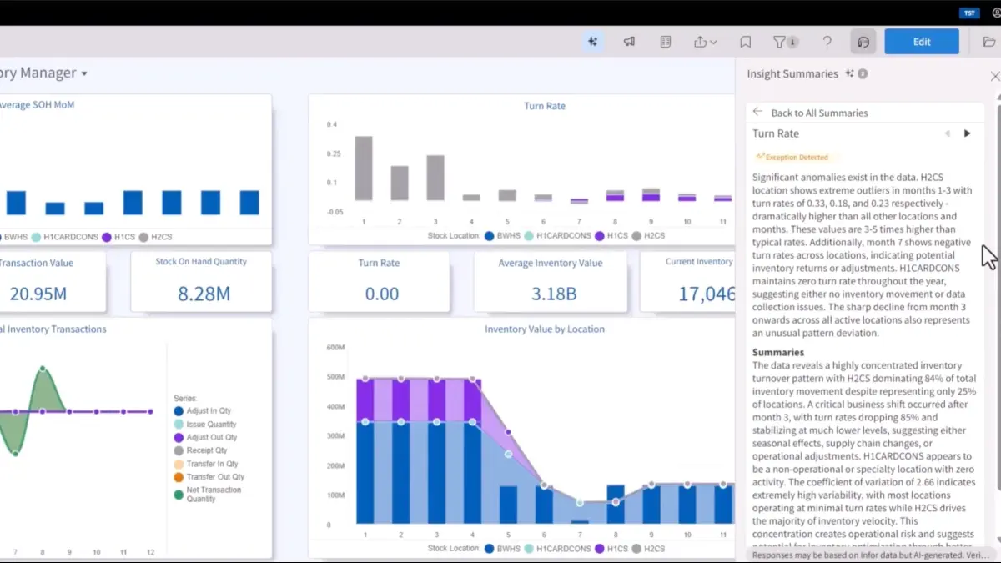Image resolution: width=1001 pixels, height=563 pixels.
Task: Click month 2 bar in Turn Rate chart
Action: [400, 183]
